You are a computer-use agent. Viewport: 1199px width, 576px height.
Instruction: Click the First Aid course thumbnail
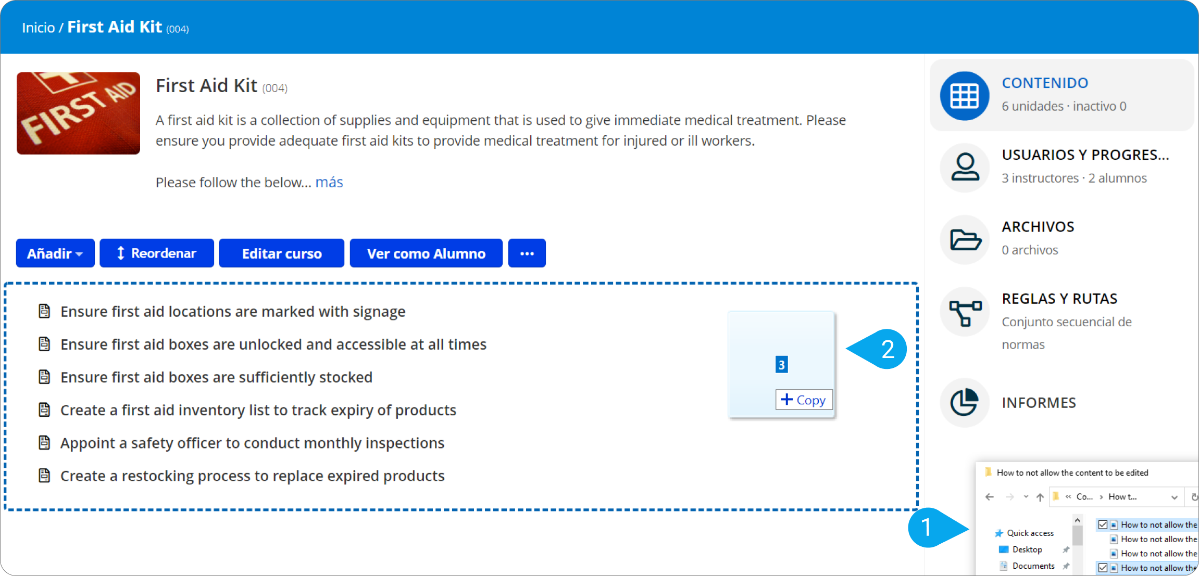point(78,113)
